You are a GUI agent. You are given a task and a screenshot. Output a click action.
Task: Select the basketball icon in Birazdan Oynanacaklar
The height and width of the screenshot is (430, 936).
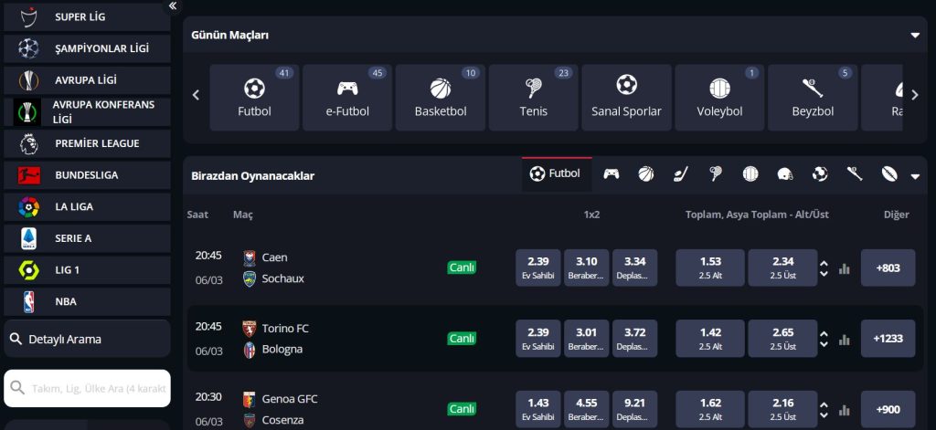click(x=646, y=173)
